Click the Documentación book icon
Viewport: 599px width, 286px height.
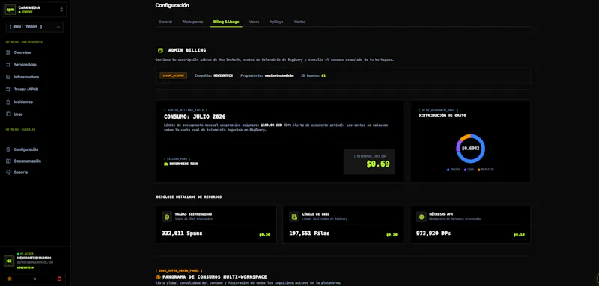8,161
